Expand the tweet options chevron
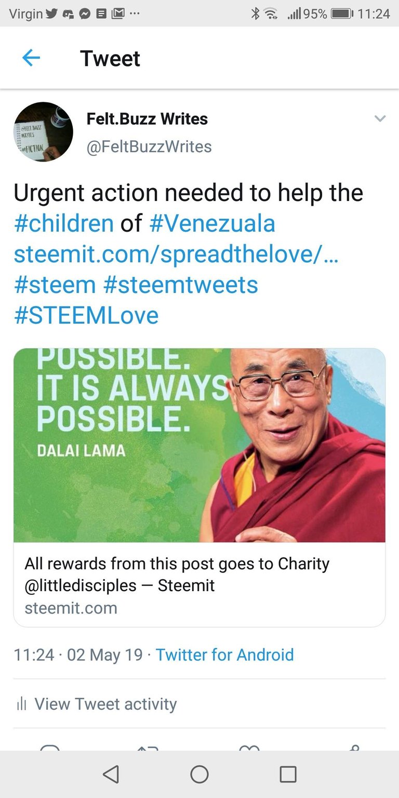The width and height of the screenshot is (399, 798). point(380,118)
